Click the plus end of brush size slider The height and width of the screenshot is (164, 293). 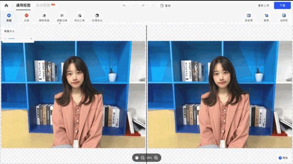pyautogui.click(x=31, y=38)
